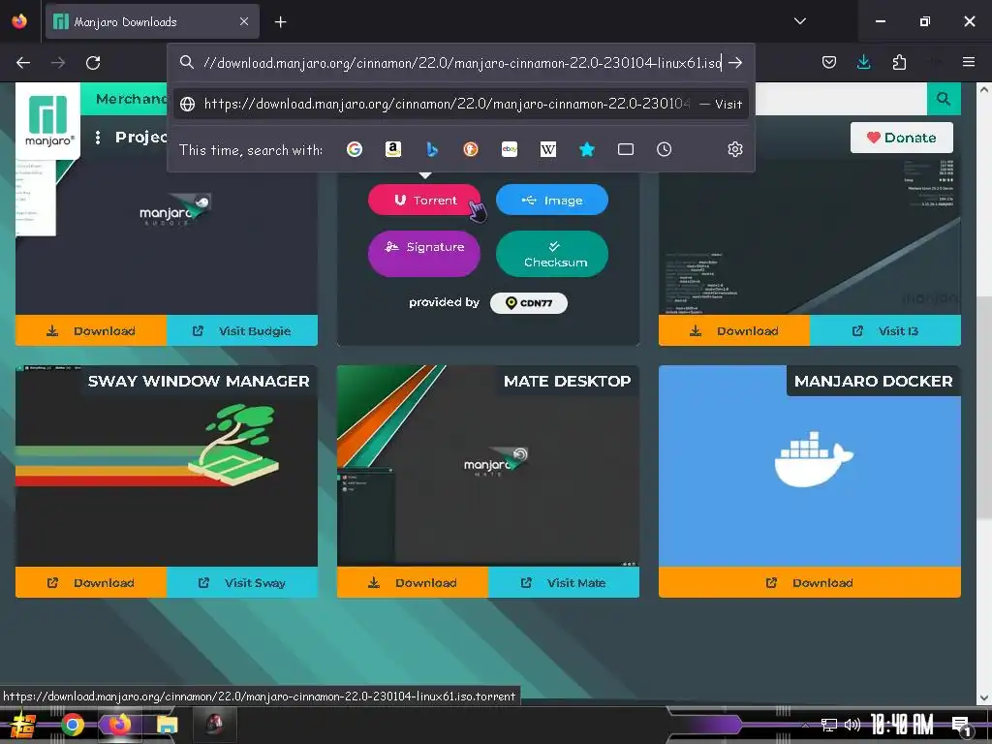Open the MATE Desktop preview image

488,466
